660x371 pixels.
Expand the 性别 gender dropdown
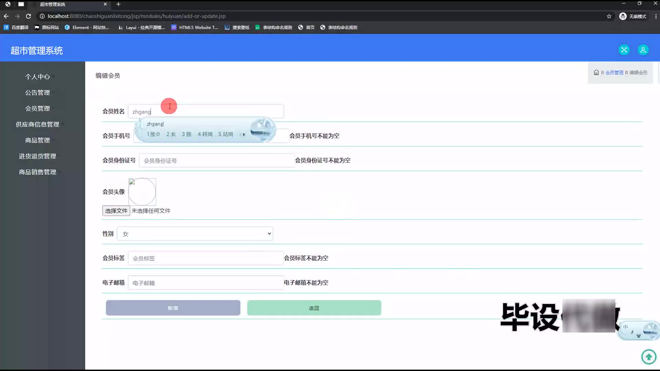click(195, 234)
